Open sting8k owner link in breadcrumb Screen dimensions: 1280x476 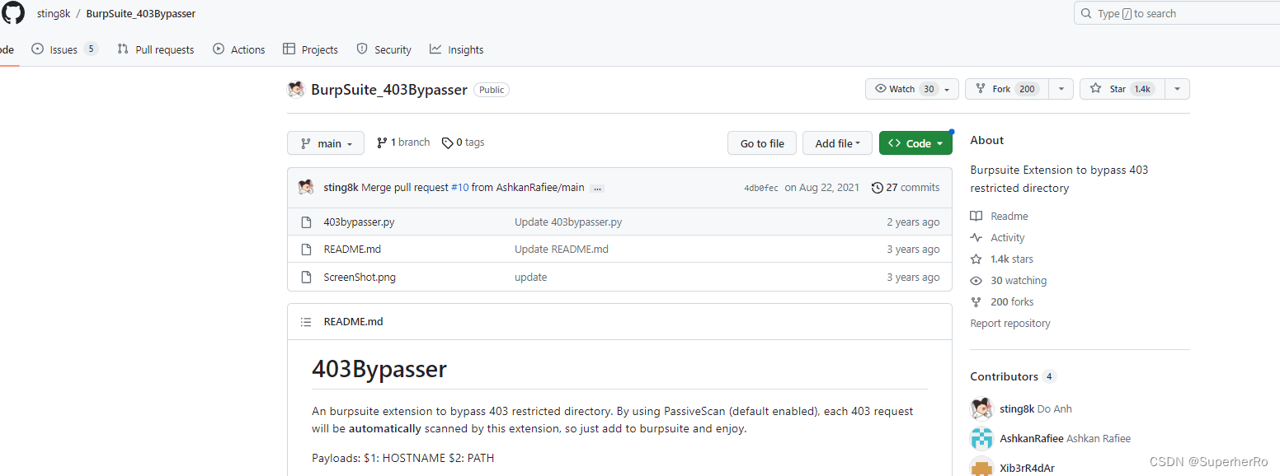pos(53,14)
